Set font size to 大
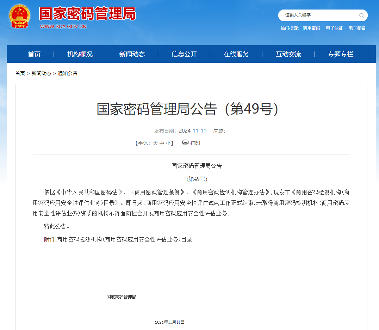379x330 pixels. (x=155, y=143)
